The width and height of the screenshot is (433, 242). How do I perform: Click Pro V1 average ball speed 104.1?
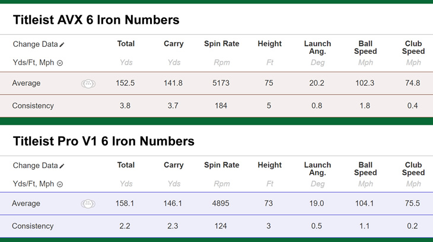[364, 204]
